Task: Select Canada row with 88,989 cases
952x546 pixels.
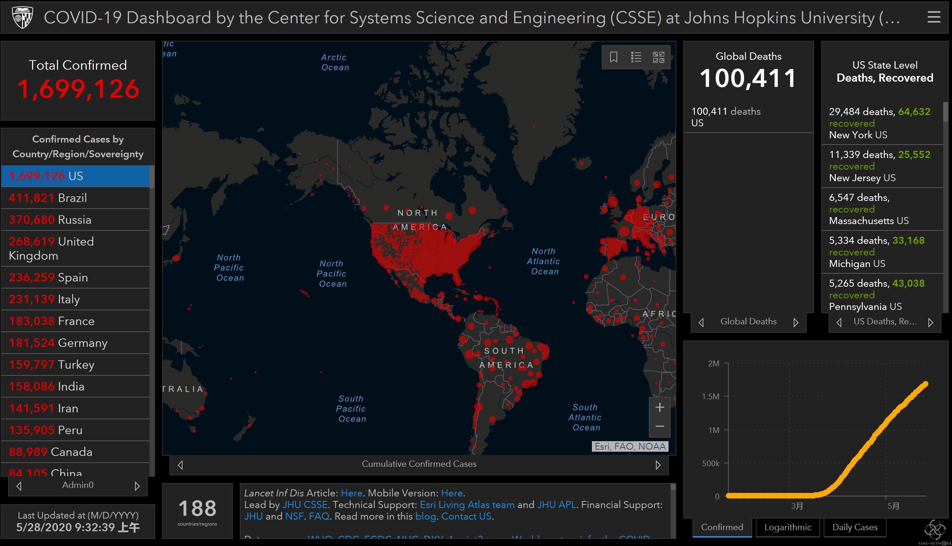Action: (x=75, y=451)
